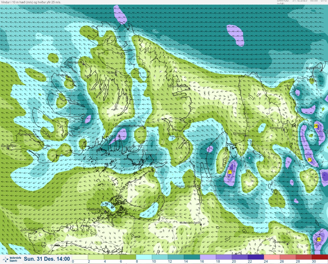Click the legend value 24

coord(266,261)
